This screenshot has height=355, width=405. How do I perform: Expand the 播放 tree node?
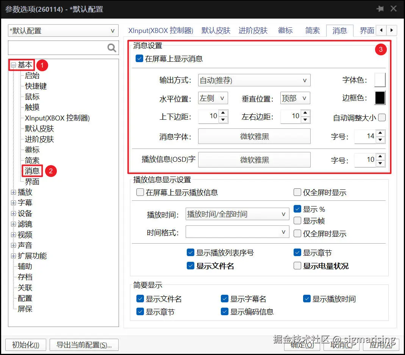(x=13, y=192)
